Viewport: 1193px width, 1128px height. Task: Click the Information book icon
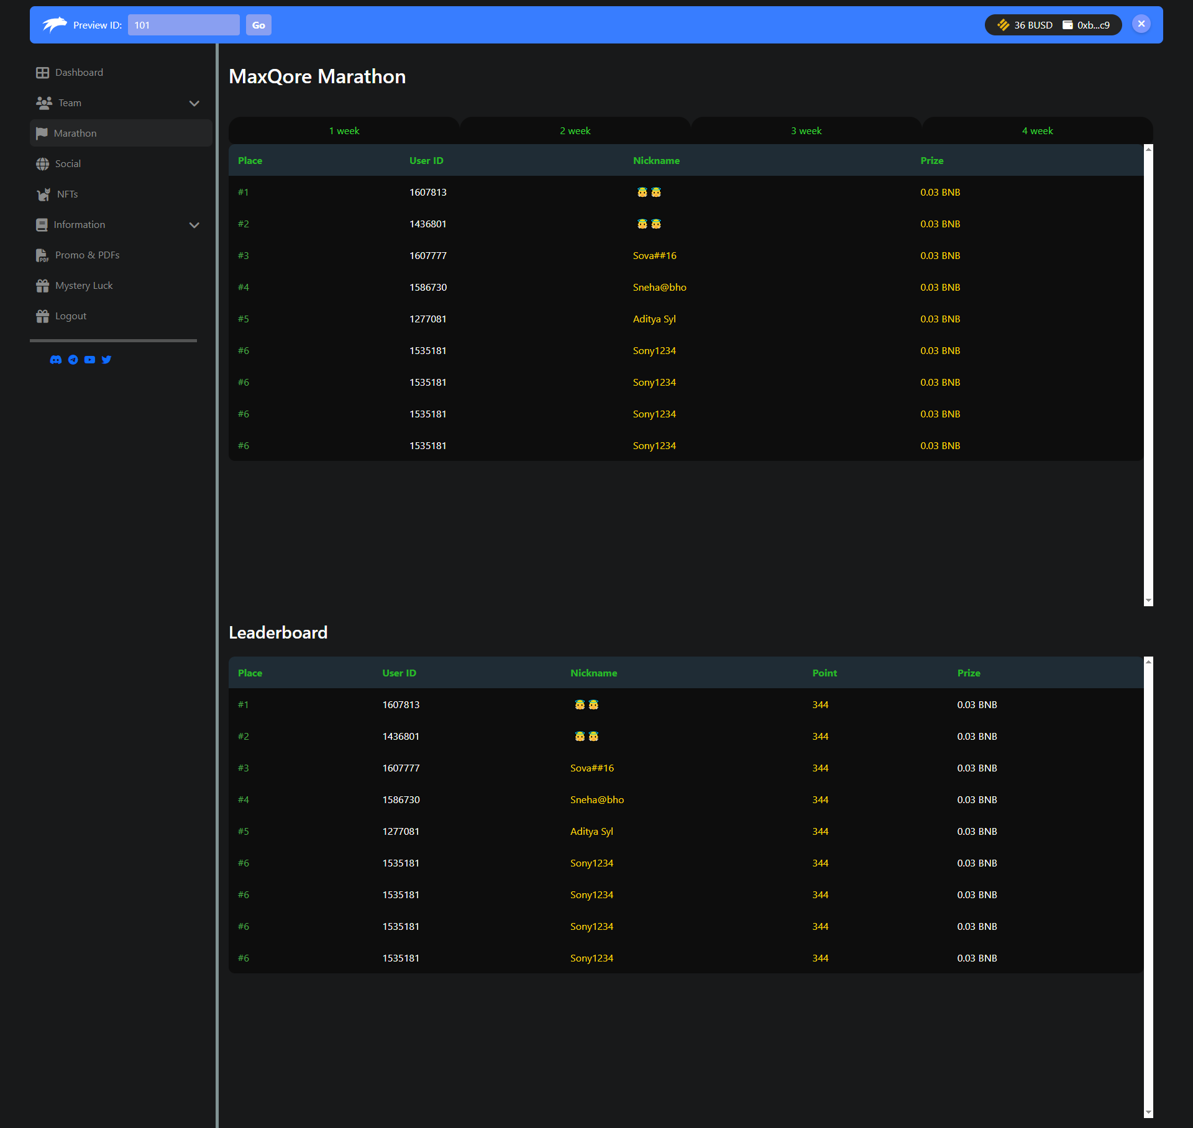42,225
